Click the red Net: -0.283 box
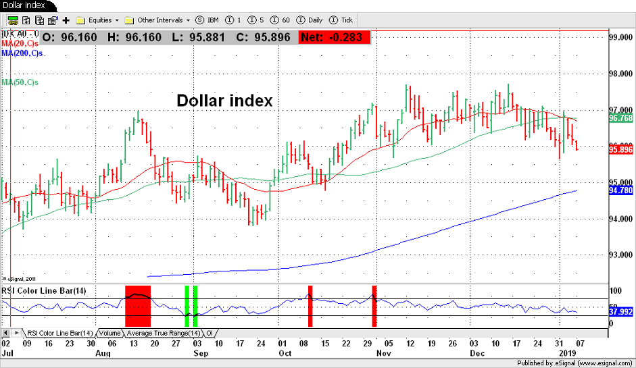636x368 pixels. 335,37
